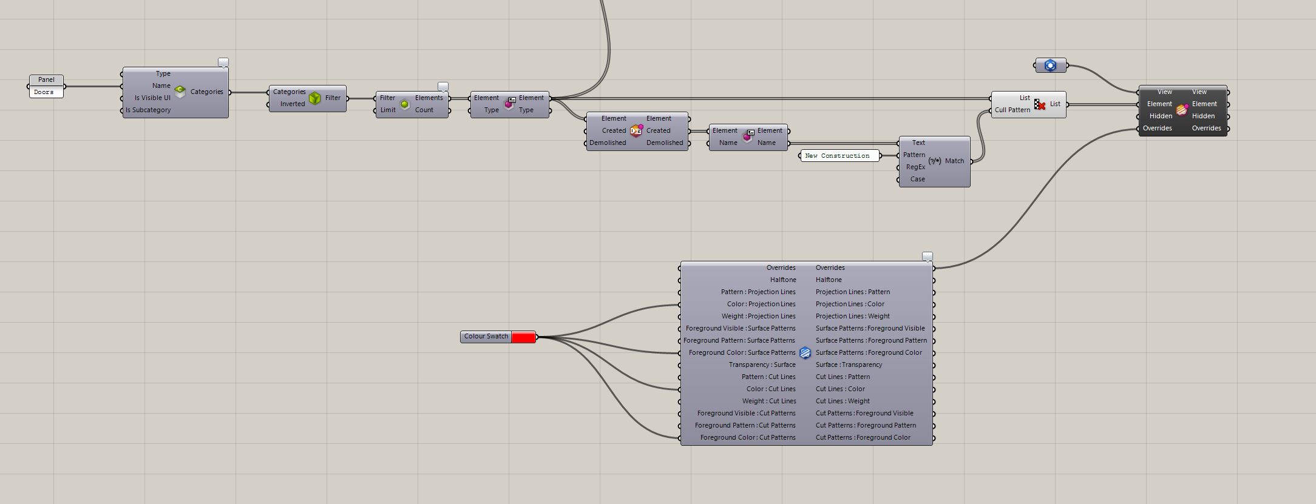Click the balloon tag above Query Categories component
The height and width of the screenshot is (504, 1316).
223,62
